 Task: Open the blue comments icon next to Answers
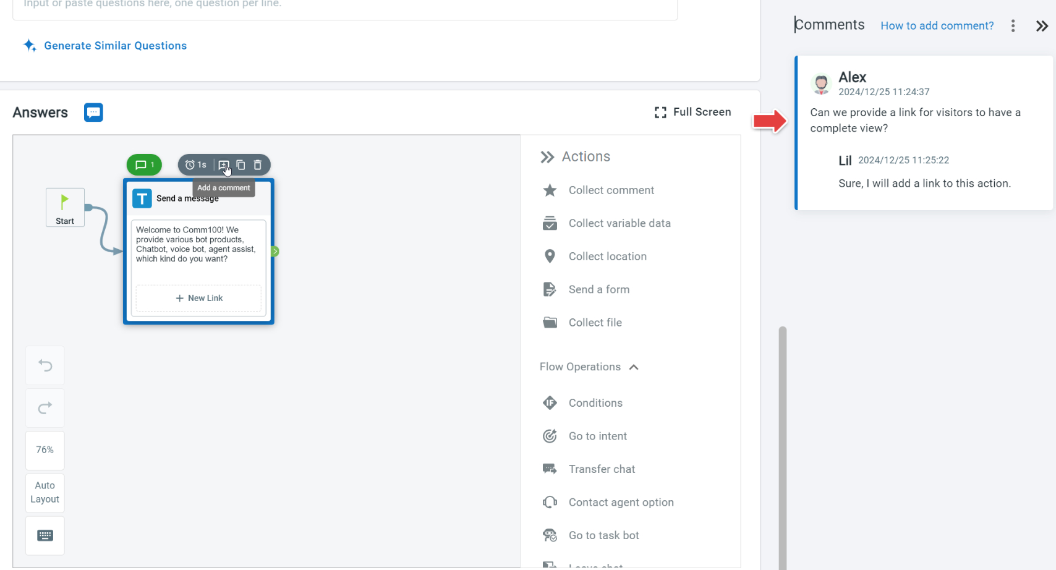(x=93, y=113)
